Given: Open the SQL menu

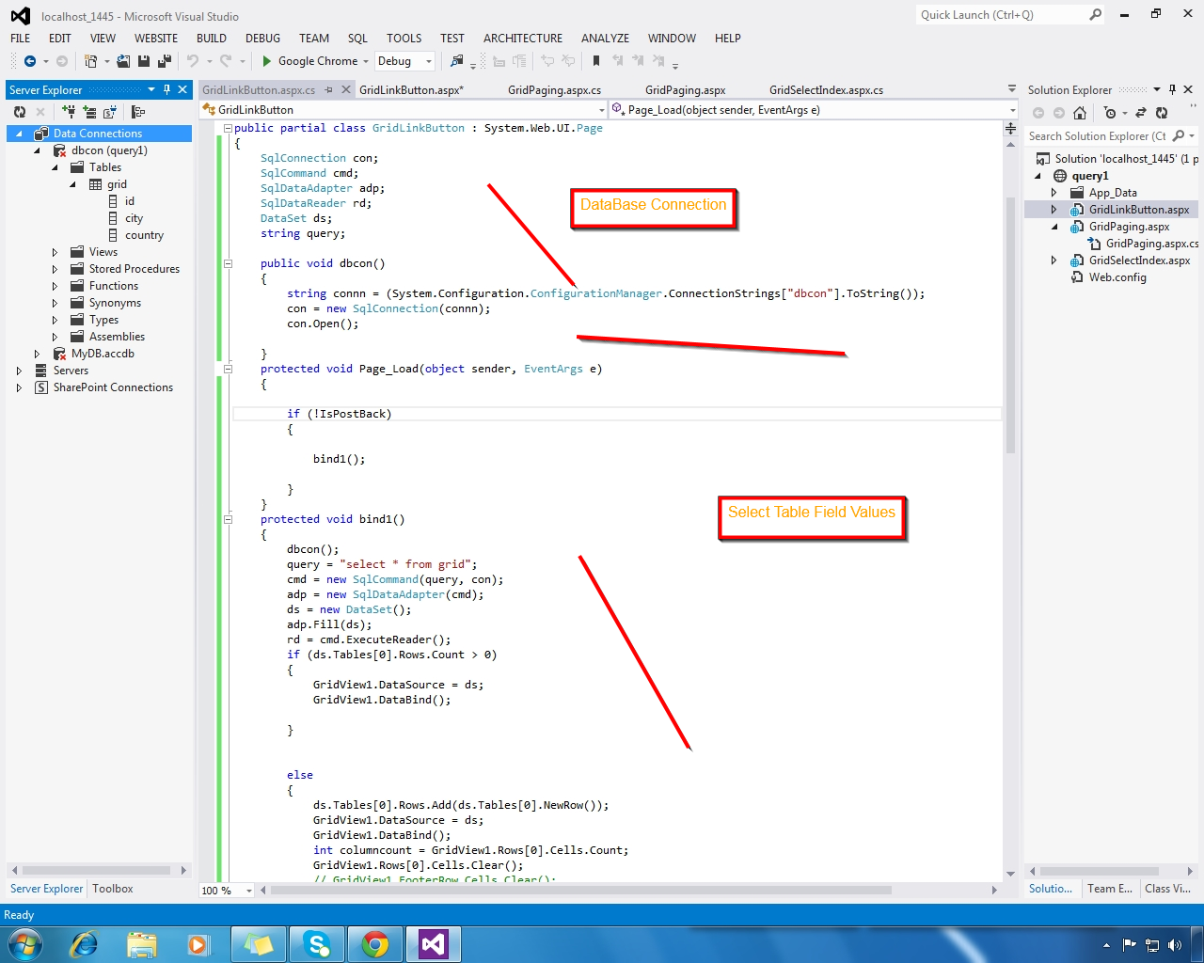Looking at the screenshot, I should [x=356, y=39].
